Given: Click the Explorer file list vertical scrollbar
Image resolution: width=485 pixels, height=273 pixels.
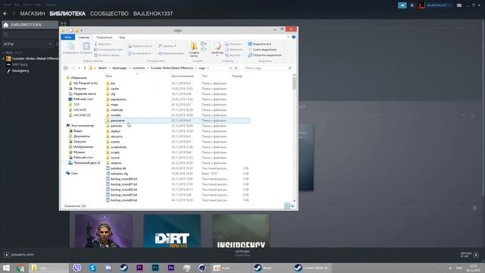Looking at the screenshot, I should 294,138.
